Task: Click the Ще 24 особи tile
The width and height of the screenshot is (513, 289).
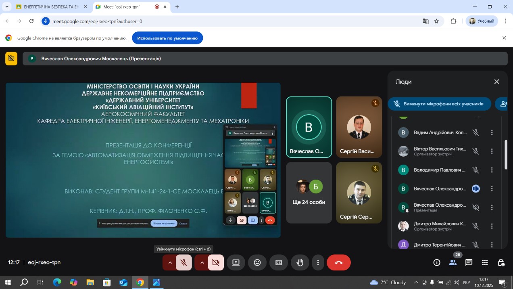Action: (x=309, y=193)
